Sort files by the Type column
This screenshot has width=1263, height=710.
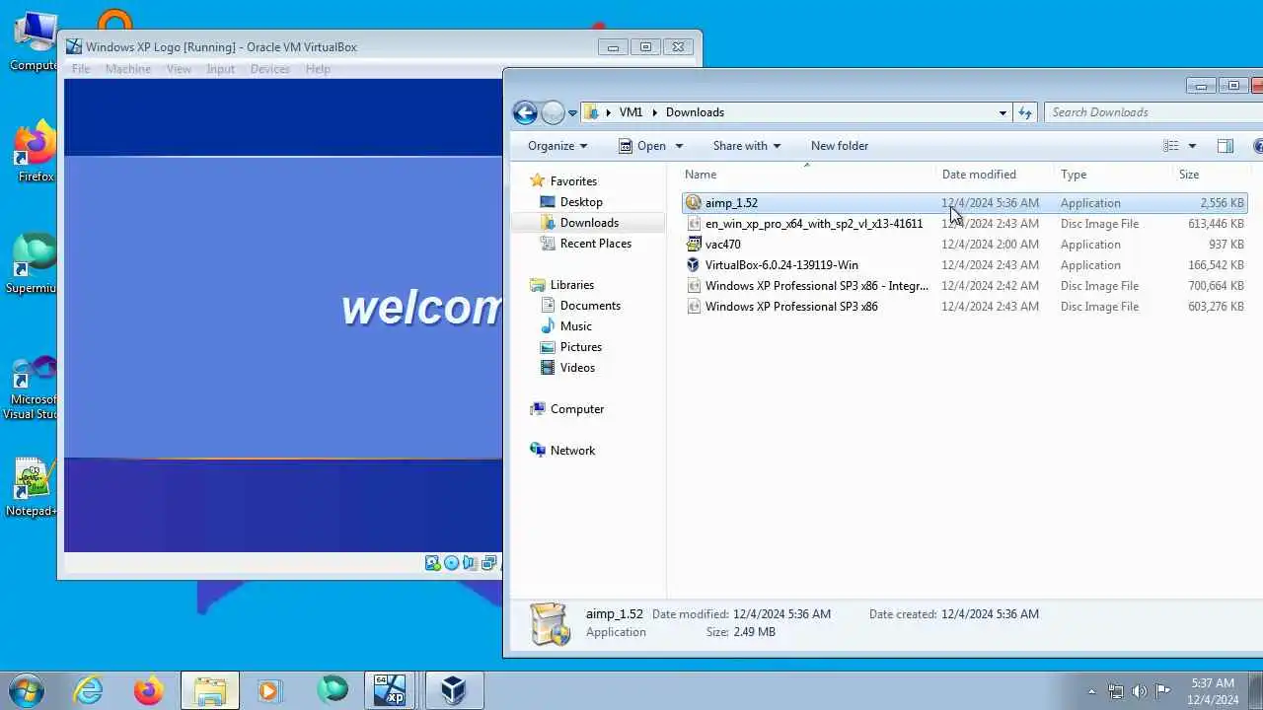(1113, 175)
